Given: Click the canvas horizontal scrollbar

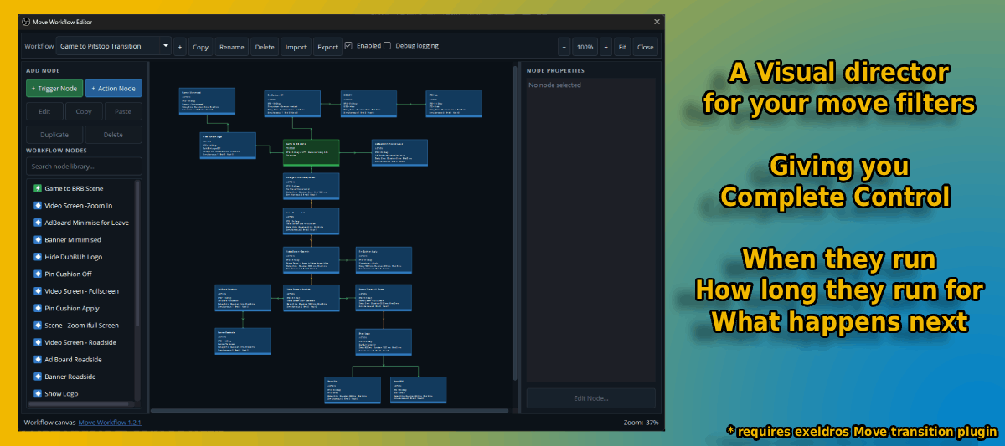Looking at the screenshot, I should [x=330, y=410].
